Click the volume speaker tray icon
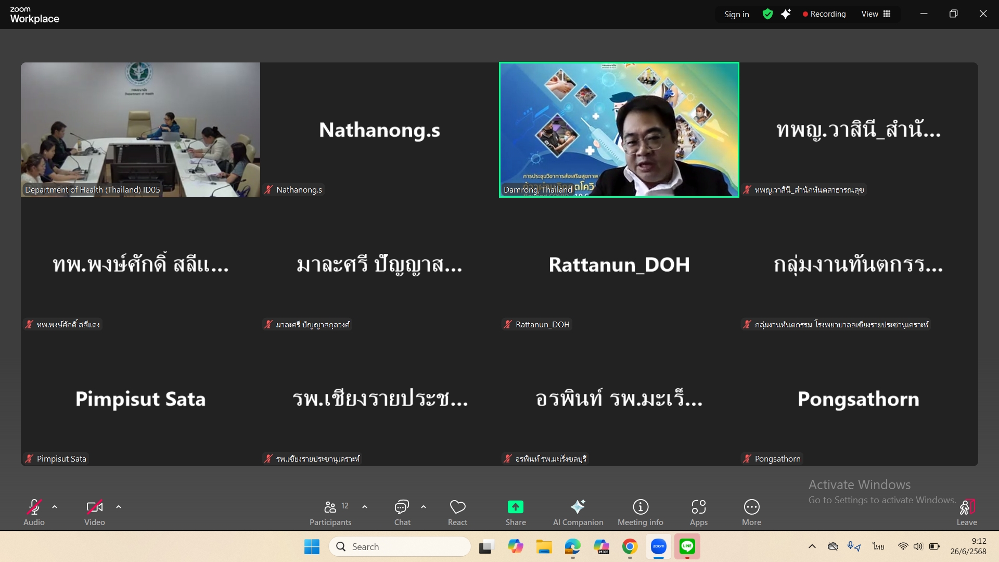999x562 pixels. (918, 546)
